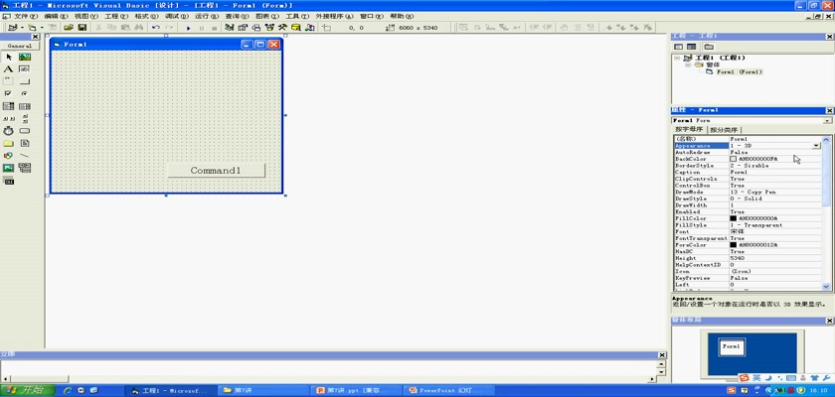Pick the Timer control in the toolbox

point(9,130)
